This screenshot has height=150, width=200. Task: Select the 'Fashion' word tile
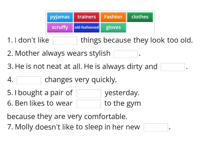113,17
